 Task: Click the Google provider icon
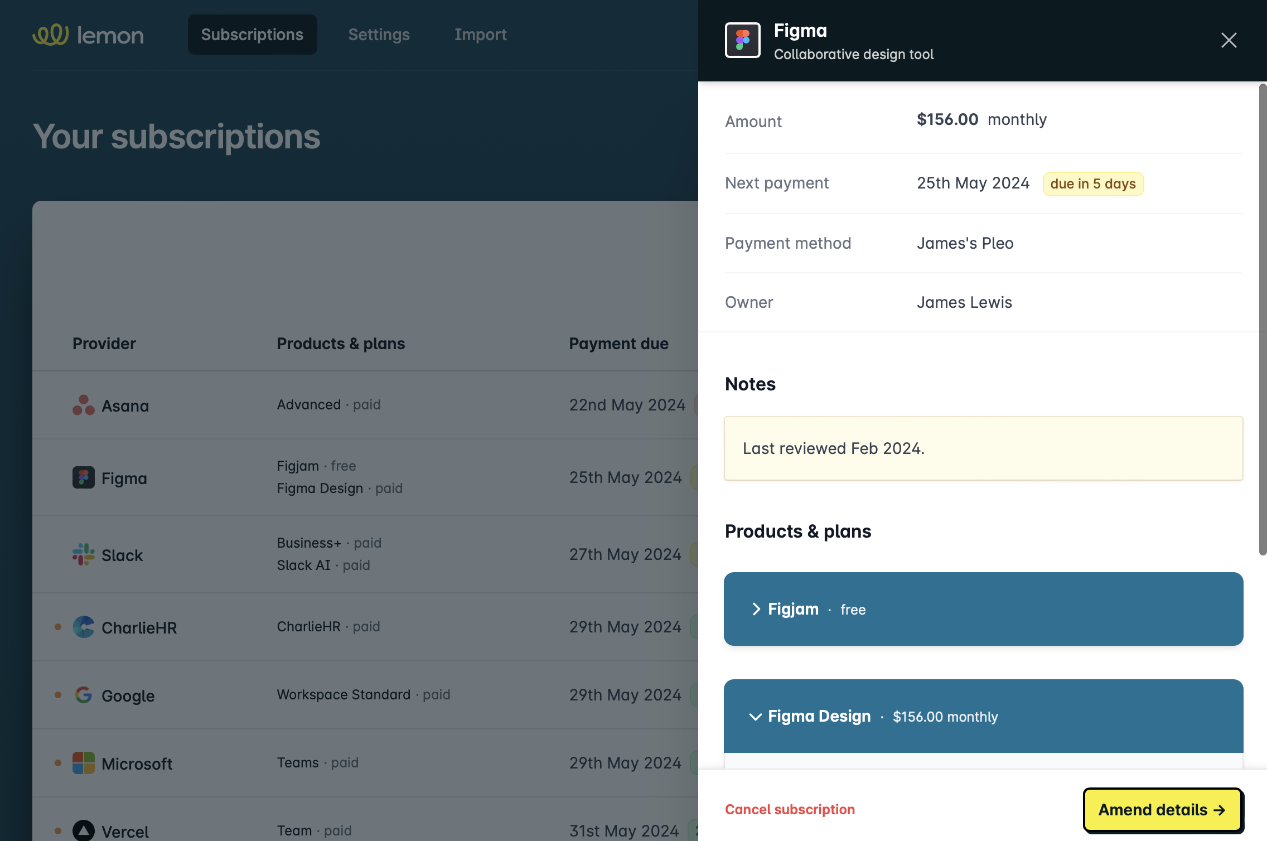click(x=84, y=695)
